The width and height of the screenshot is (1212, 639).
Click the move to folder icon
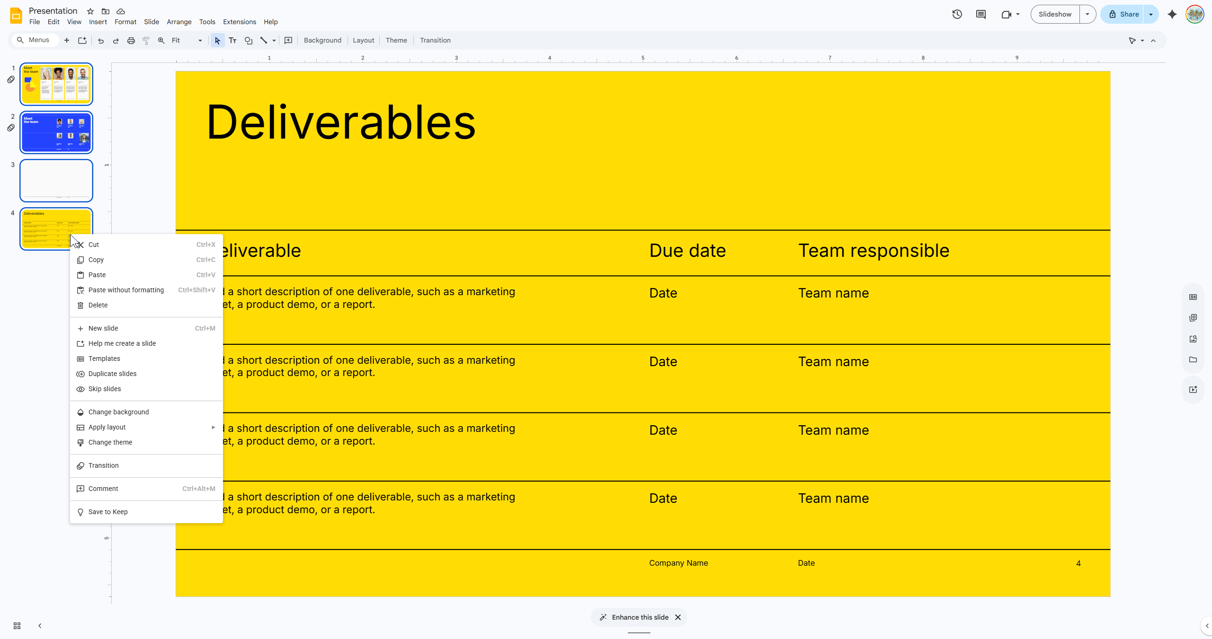click(106, 11)
